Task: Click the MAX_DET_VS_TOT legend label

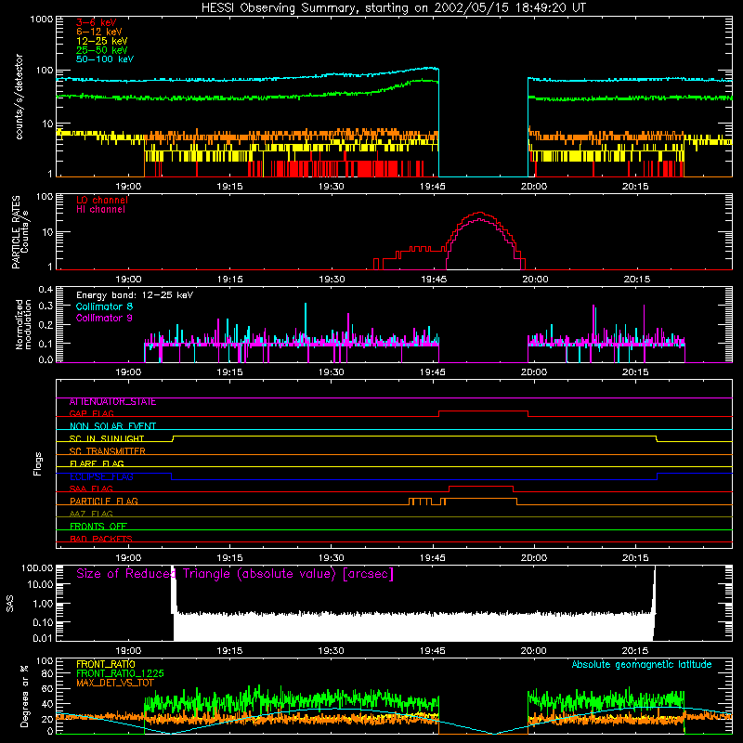Action: tap(114, 683)
